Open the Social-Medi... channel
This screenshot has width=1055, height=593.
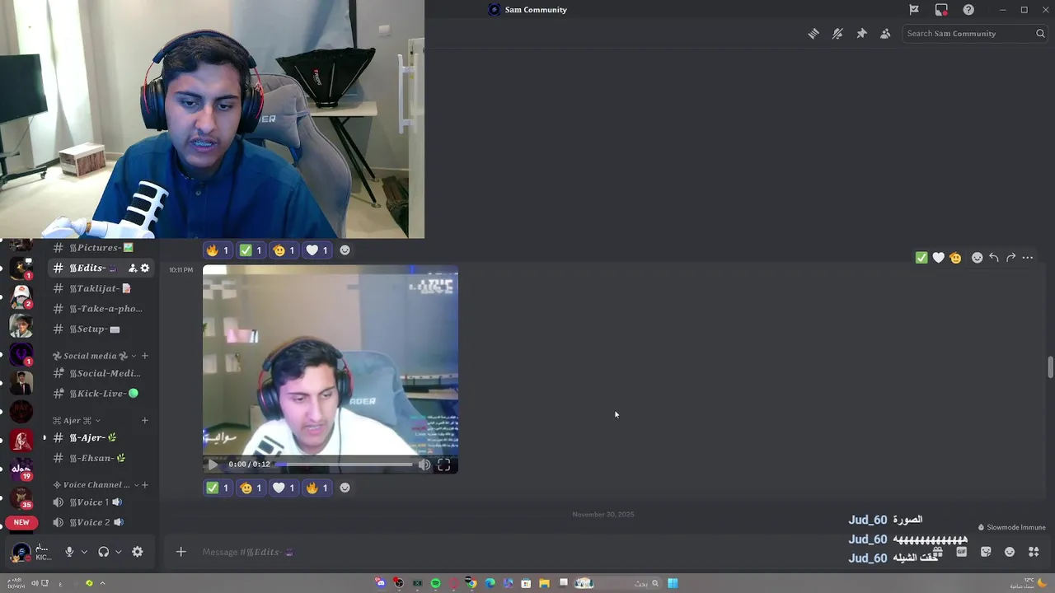click(101, 374)
